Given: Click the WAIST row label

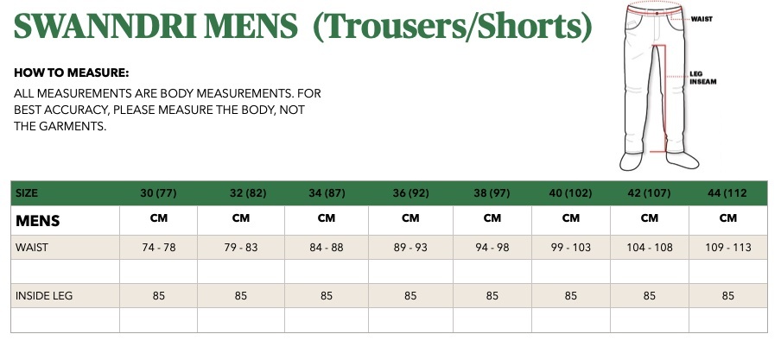Looking at the screenshot, I should point(32,248).
